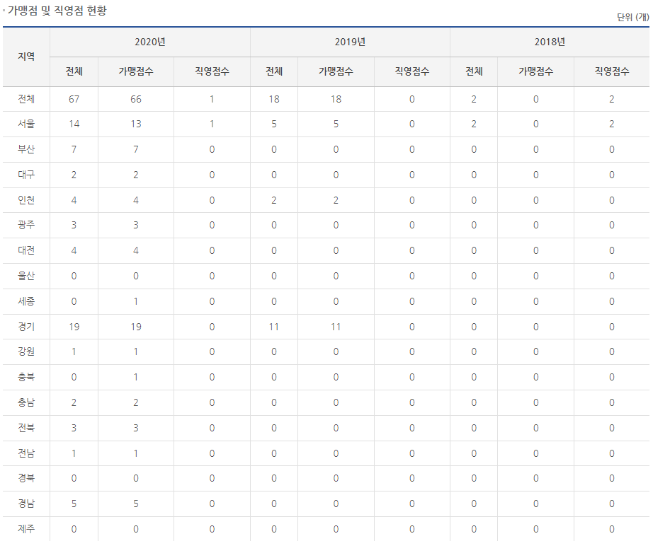The image size is (653, 541).
Task: Click 직영점수 subheader under 2018년
Action: (x=612, y=71)
